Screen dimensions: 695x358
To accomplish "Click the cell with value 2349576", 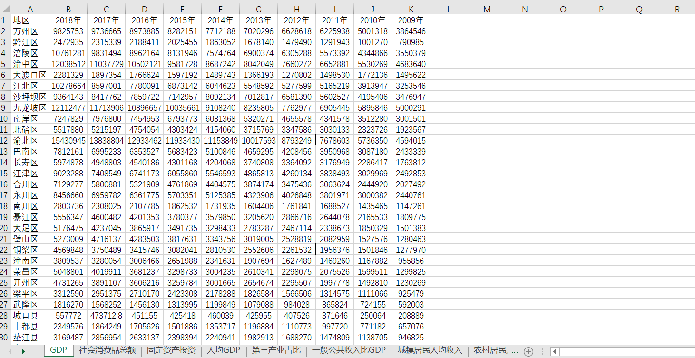I will click(69, 327).
